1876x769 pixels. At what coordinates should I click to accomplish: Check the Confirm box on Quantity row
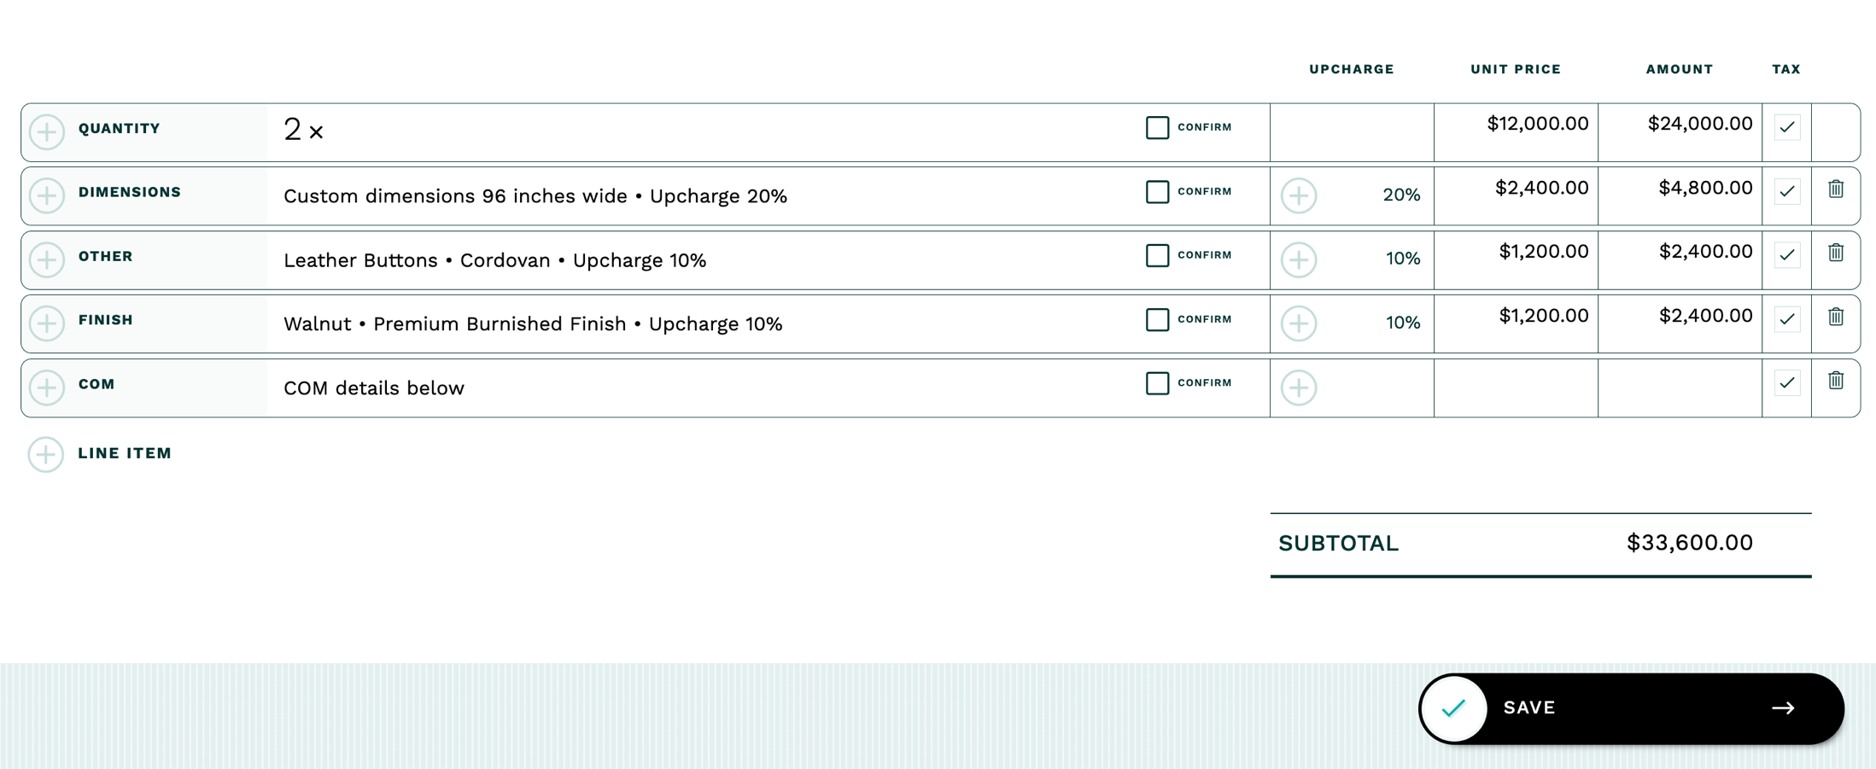(x=1157, y=128)
